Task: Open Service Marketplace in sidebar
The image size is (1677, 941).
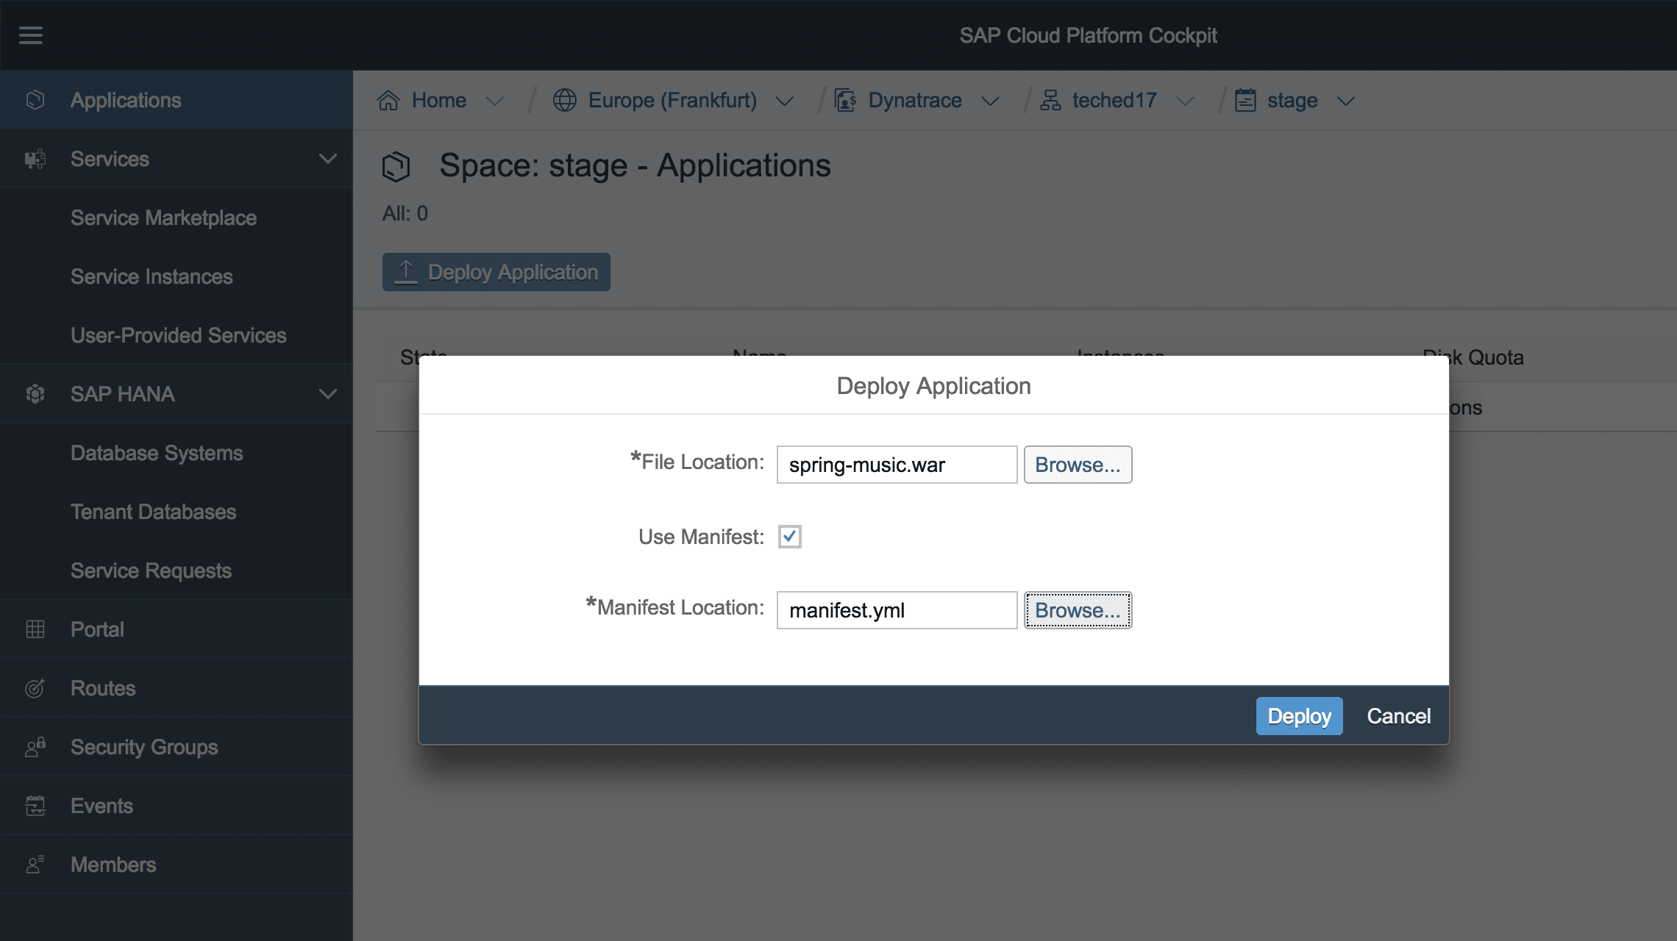Action: 163,218
